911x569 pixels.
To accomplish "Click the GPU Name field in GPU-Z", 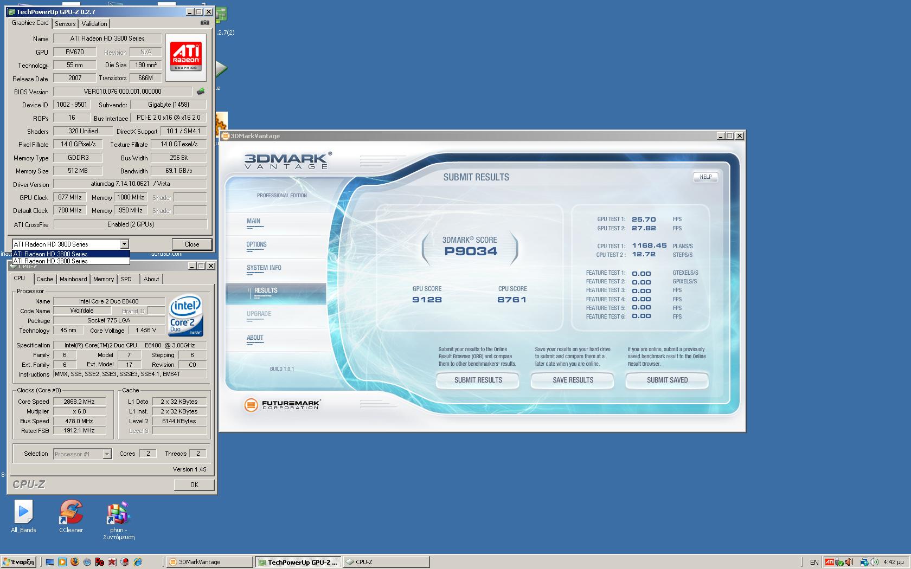I will click(x=107, y=38).
